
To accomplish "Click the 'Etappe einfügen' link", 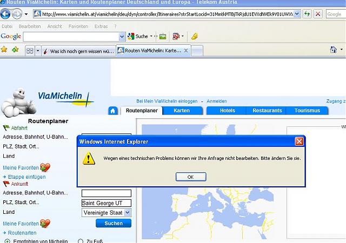I will [26, 177].
